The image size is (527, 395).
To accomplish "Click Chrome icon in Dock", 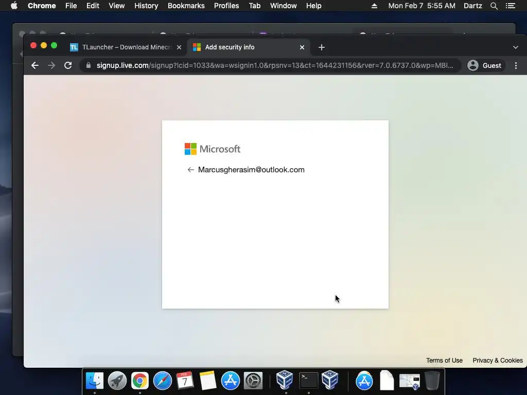I will 140,381.
